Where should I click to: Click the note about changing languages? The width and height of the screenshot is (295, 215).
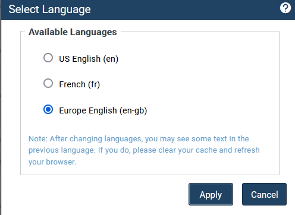(x=144, y=150)
